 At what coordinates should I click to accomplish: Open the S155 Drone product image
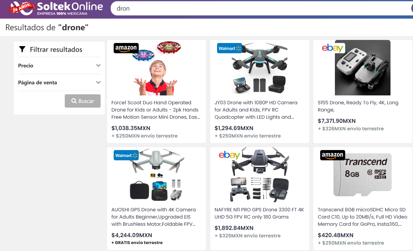(x=363, y=68)
